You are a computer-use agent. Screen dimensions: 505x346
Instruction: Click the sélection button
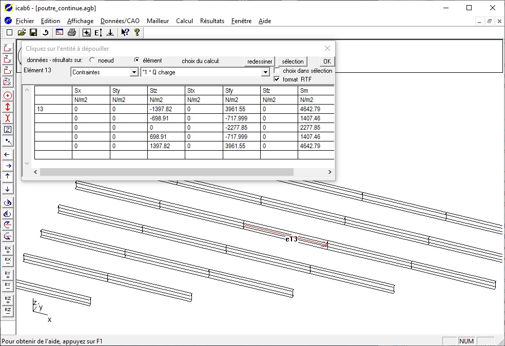(x=293, y=62)
